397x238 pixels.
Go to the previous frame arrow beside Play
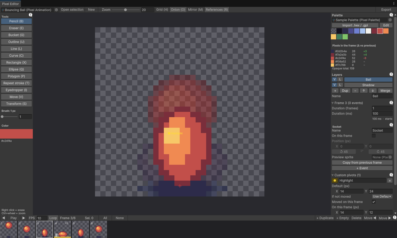(x=3, y=218)
